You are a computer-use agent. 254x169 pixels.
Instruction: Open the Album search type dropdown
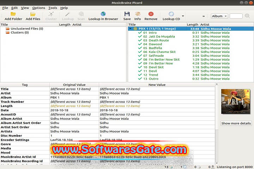pyautogui.click(x=219, y=16)
